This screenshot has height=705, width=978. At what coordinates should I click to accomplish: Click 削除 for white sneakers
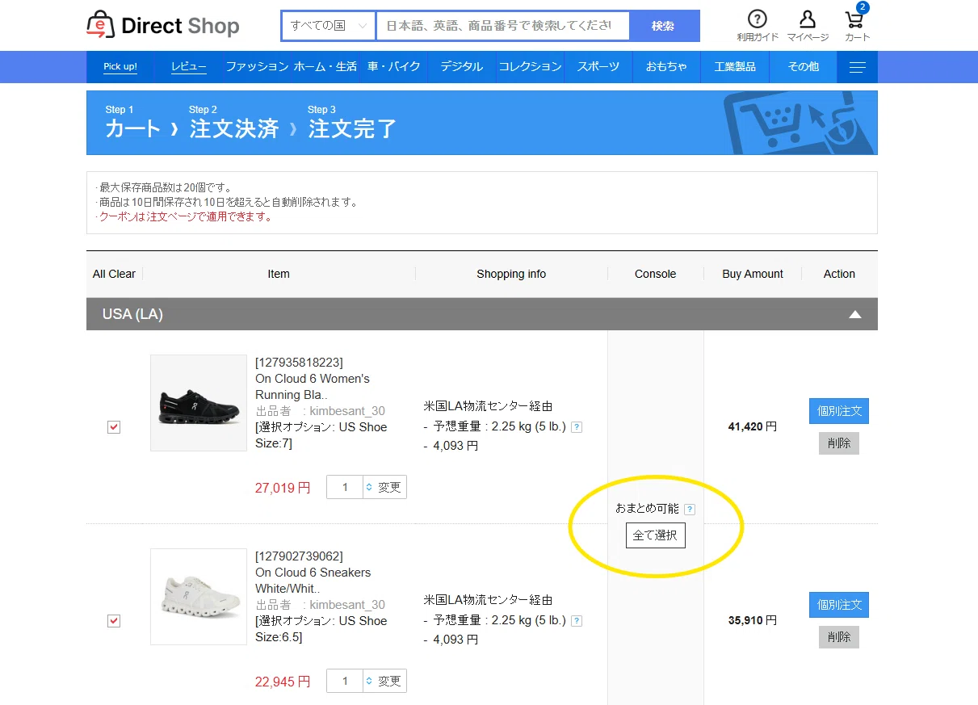pyautogui.click(x=839, y=637)
